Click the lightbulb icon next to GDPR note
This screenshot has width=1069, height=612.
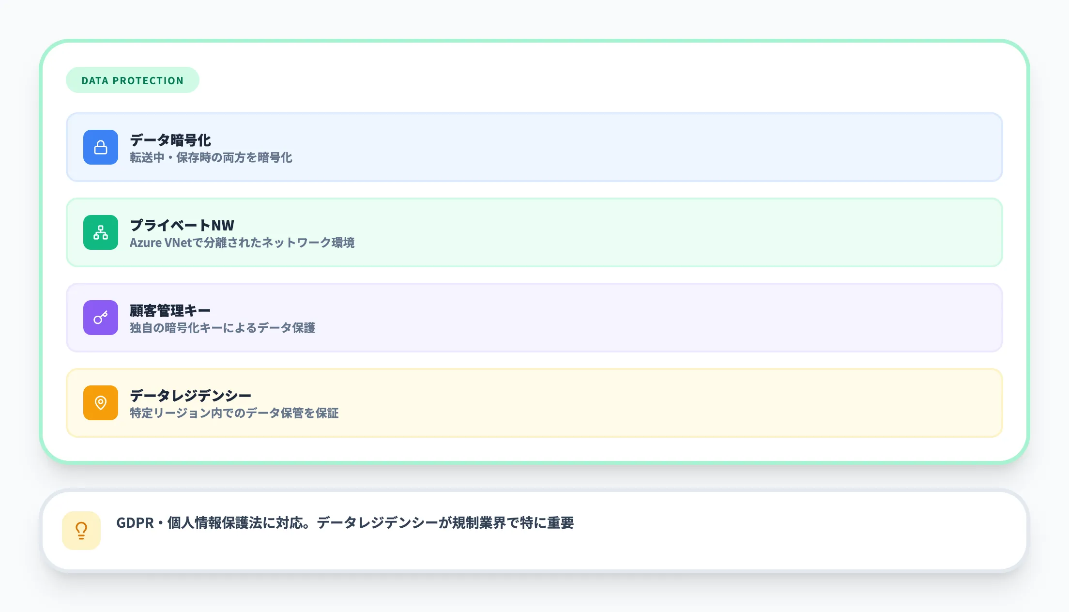[81, 531]
